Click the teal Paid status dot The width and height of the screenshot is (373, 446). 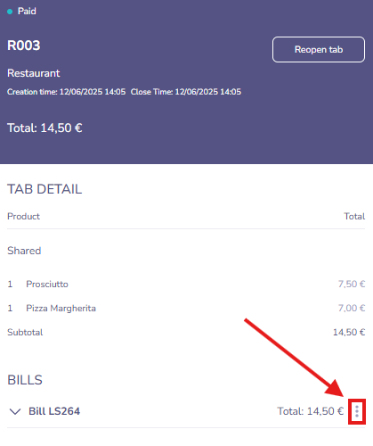coord(10,12)
